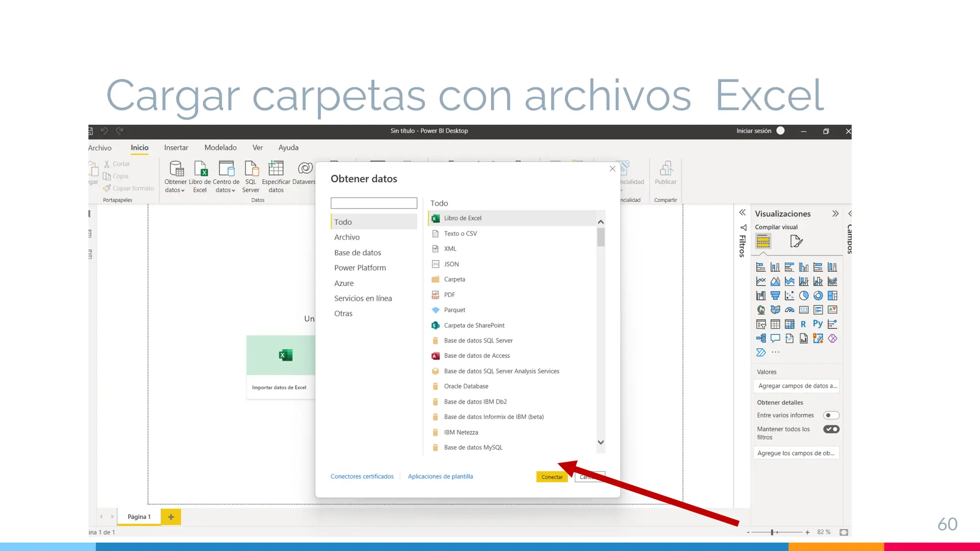
Task: Click Especificar datos ribbon button
Action: (x=276, y=176)
